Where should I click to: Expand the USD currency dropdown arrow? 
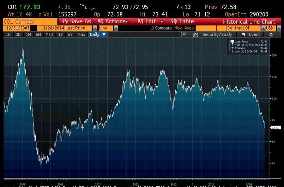tap(279, 28)
